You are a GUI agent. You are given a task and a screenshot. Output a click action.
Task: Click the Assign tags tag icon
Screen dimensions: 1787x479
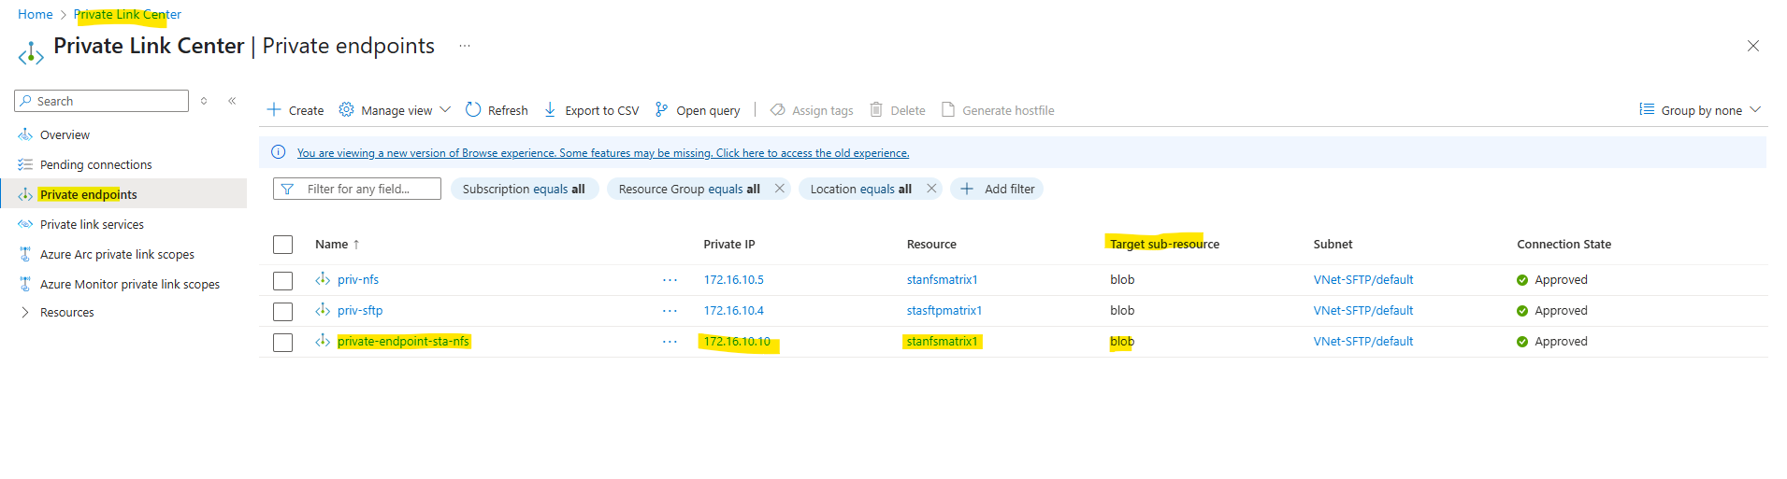point(777,109)
